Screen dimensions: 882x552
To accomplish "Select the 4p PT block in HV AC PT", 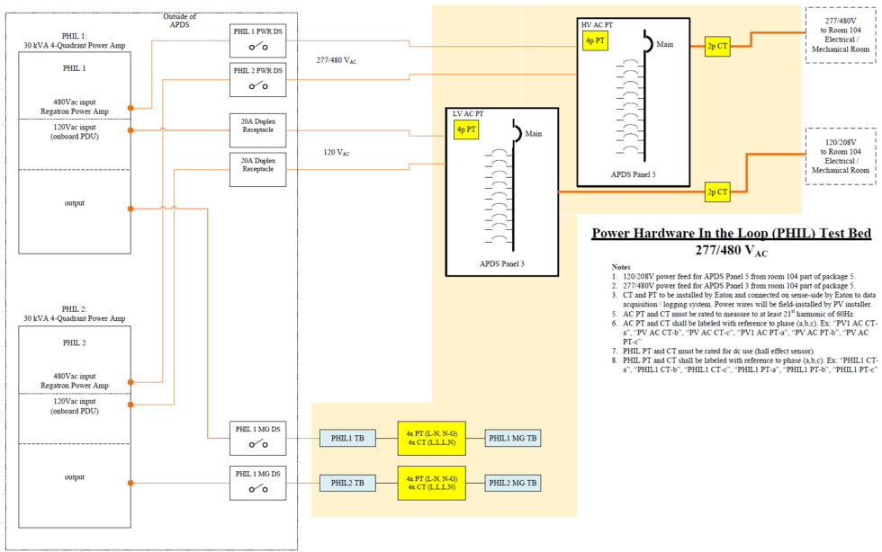I will (x=595, y=40).
